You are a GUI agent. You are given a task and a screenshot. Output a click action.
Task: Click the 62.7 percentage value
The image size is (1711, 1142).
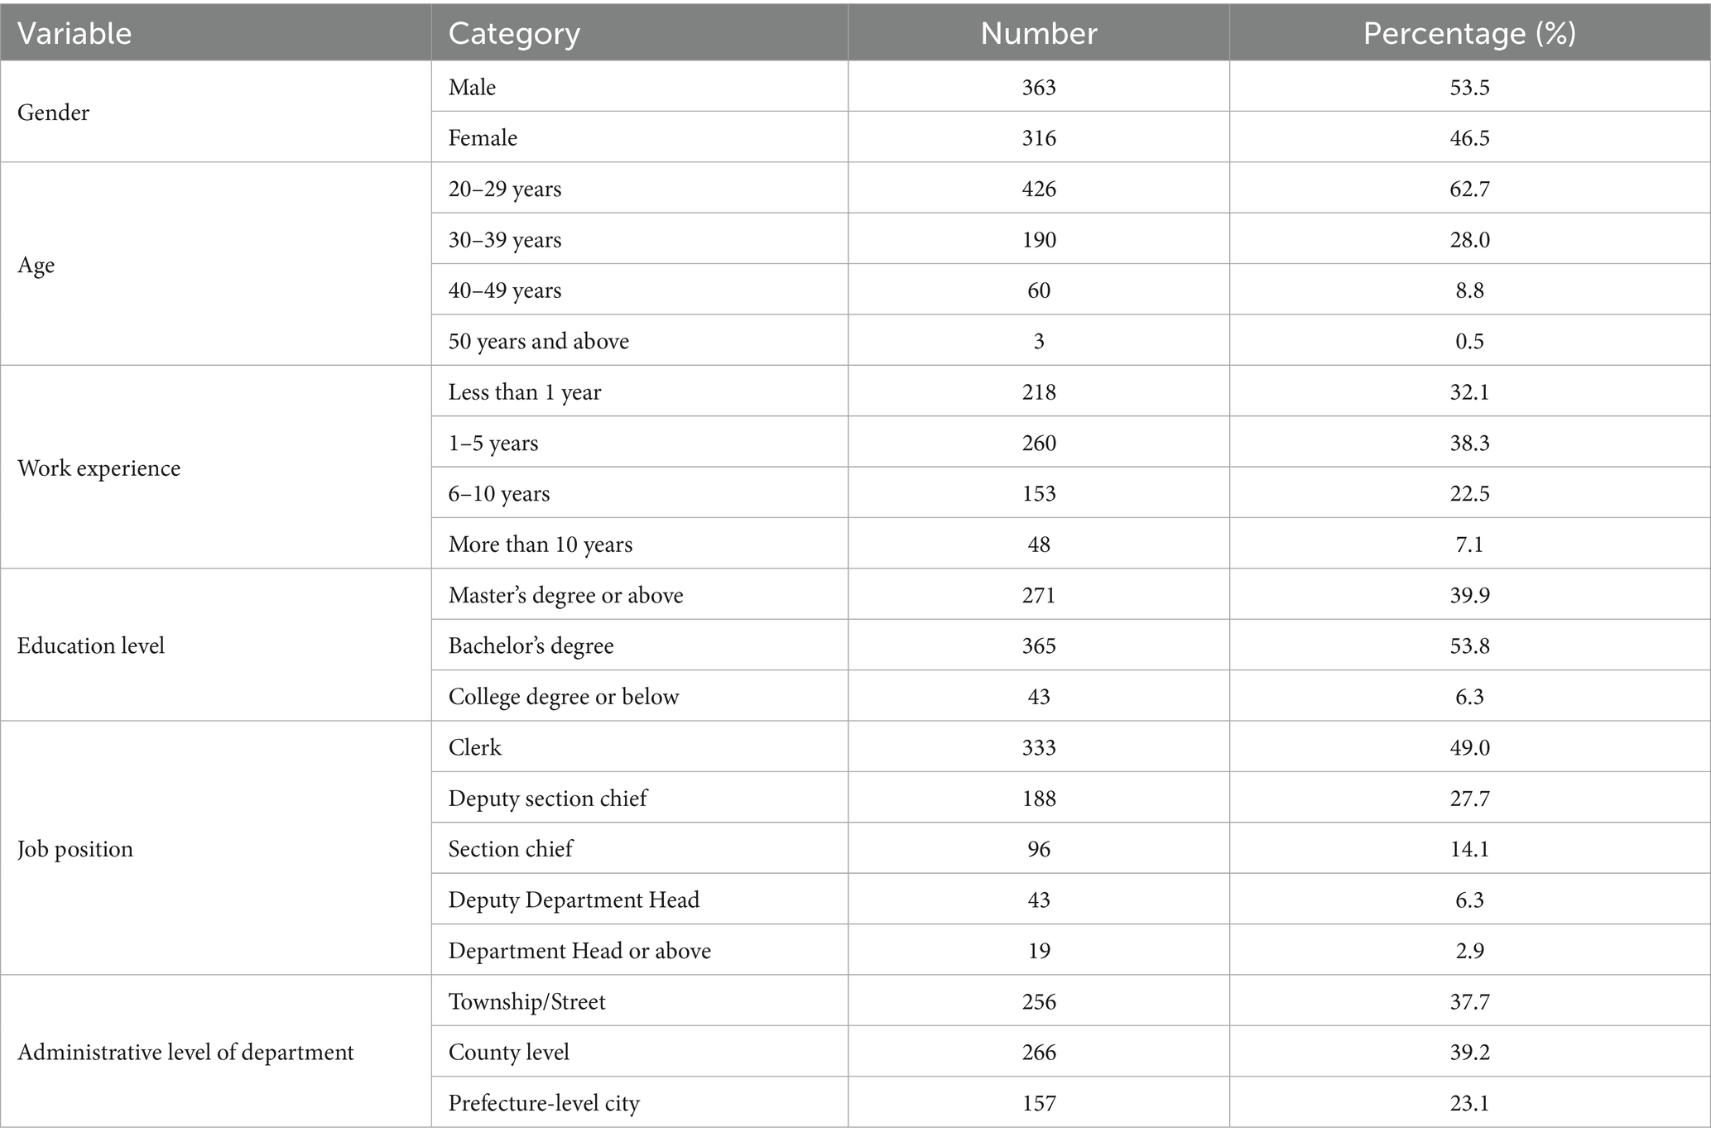(x=1469, y=189)
